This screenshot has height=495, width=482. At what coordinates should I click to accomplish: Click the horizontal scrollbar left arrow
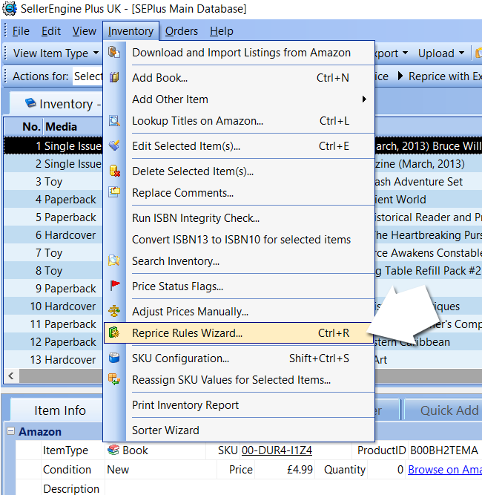[x=11, y=376]
